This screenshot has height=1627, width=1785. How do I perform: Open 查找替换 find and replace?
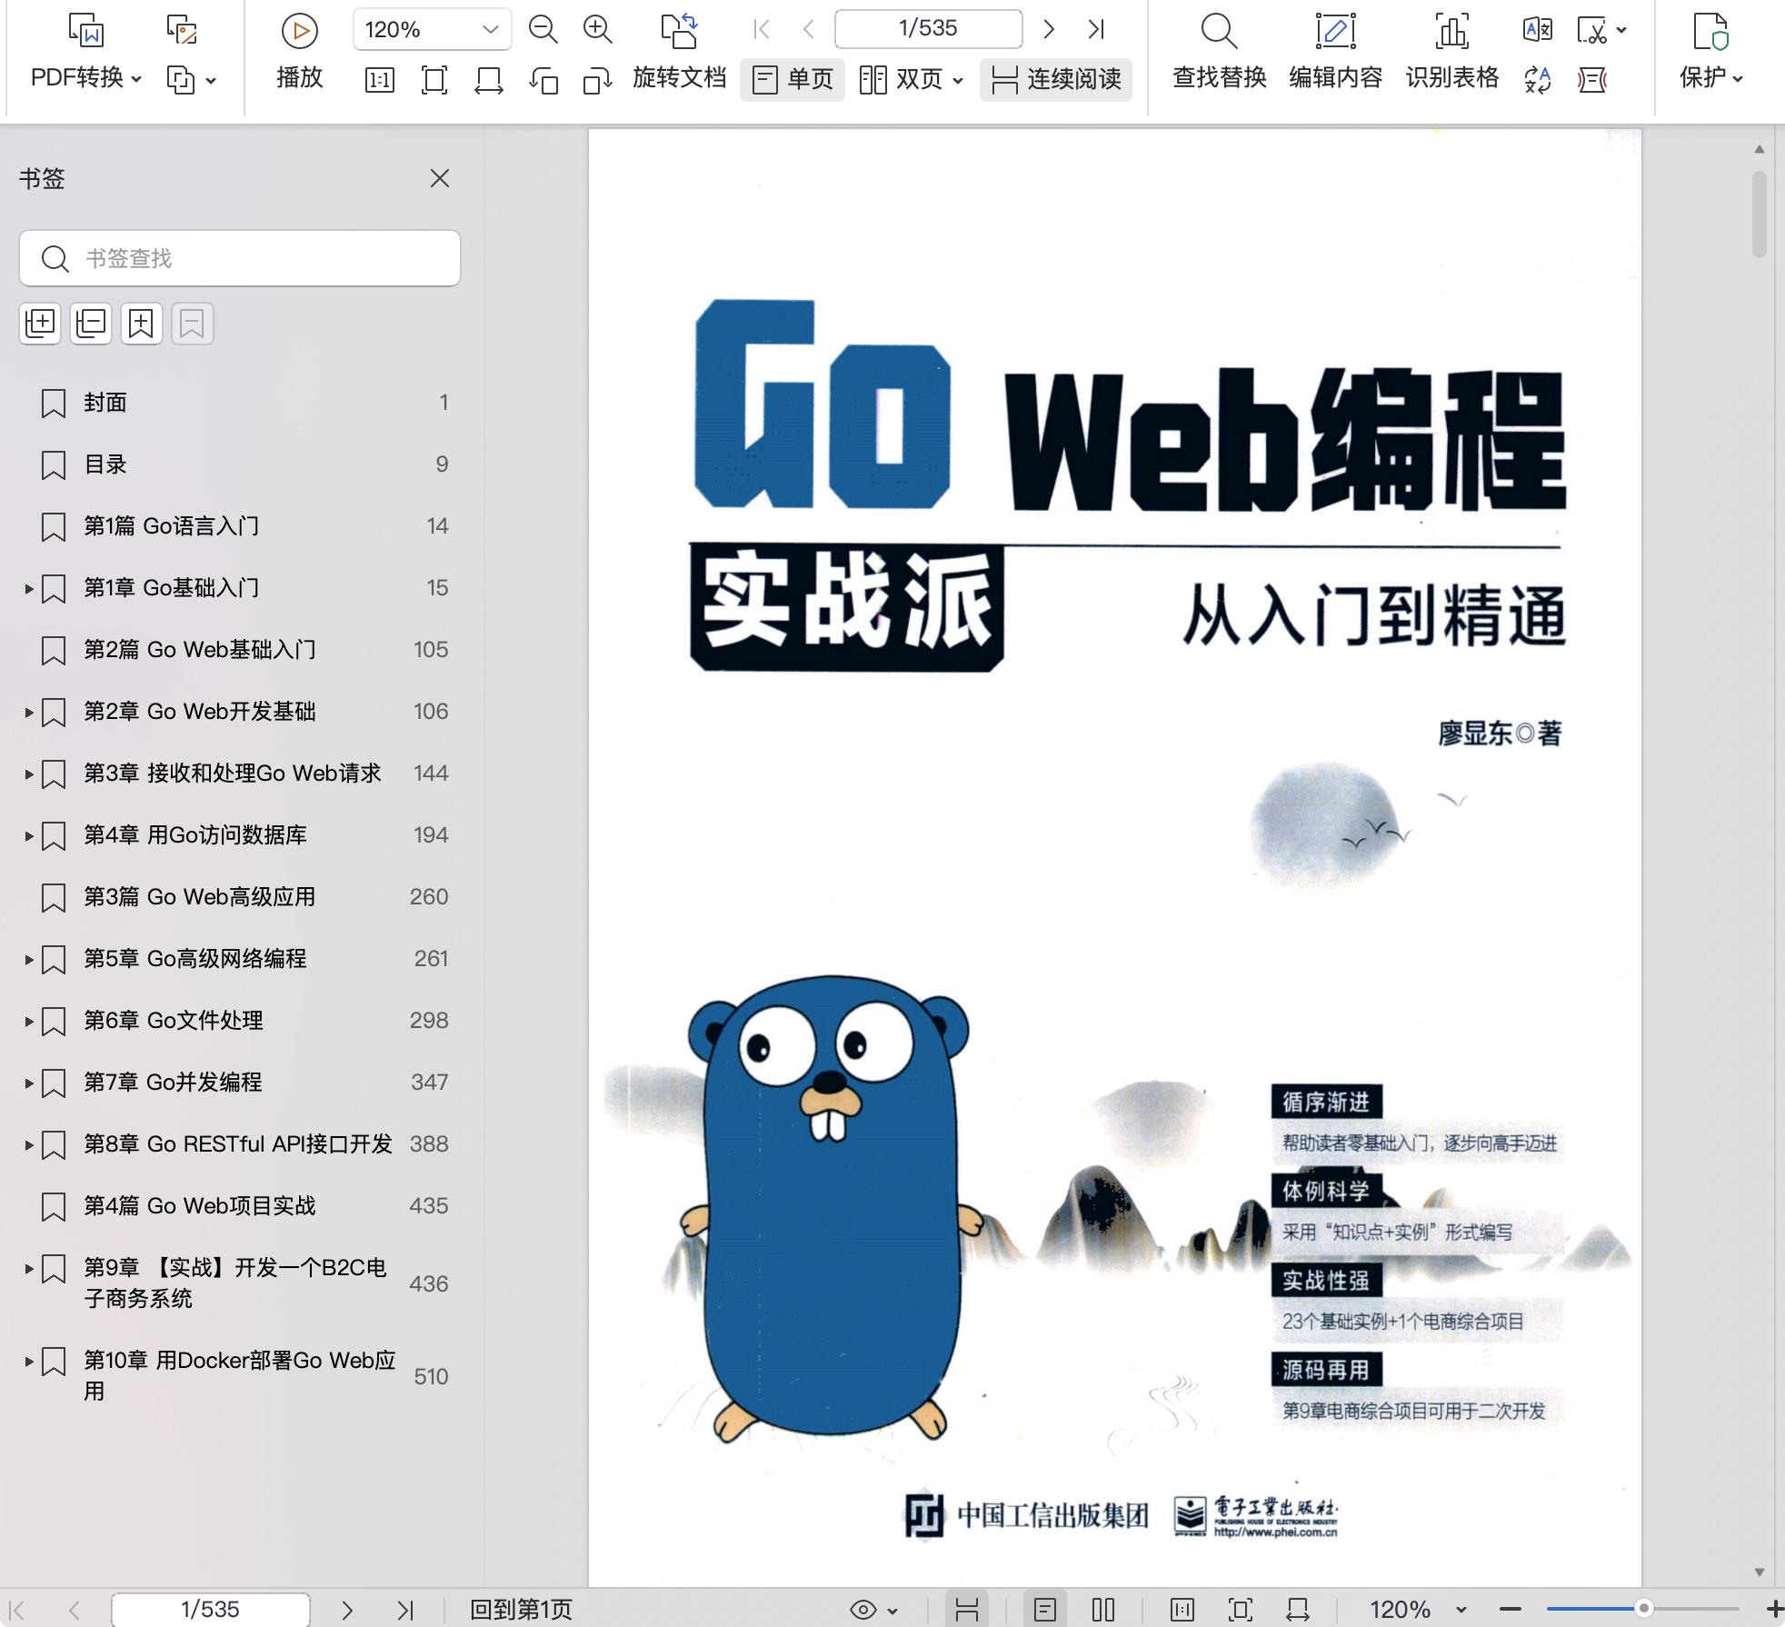coord(1219,53)
